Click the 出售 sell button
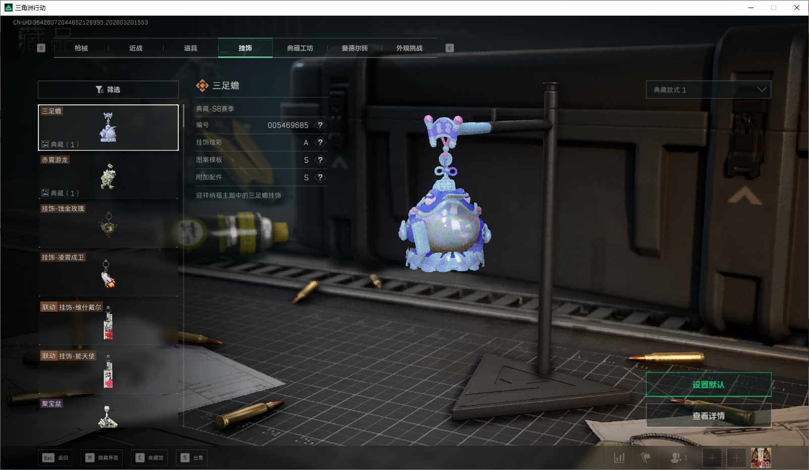The image size is (809, 470). pyautogui.click(x=192, y=458)
